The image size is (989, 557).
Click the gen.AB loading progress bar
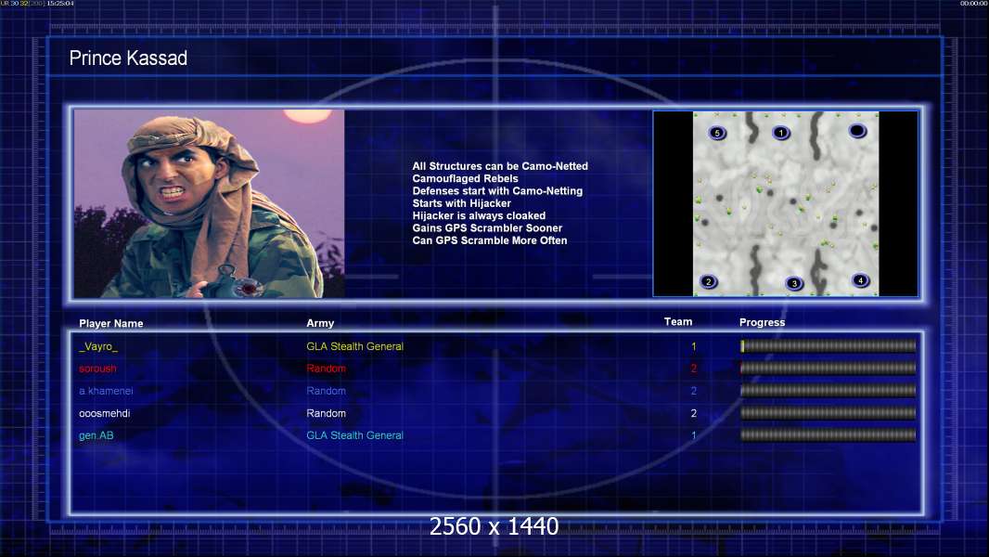(828, 434)
